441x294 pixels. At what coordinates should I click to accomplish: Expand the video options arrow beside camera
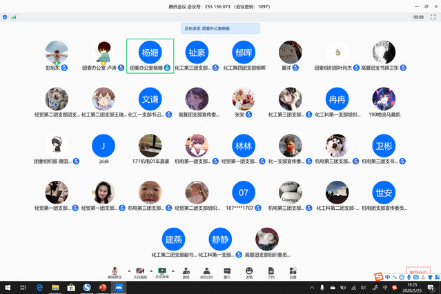point(151,271)
